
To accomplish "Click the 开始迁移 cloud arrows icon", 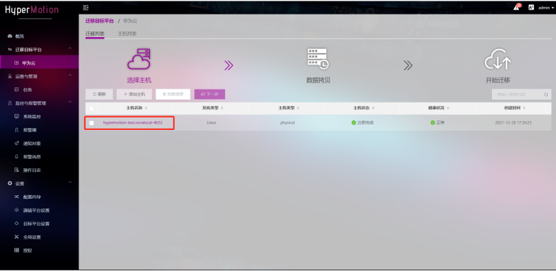I will pos(498,59).
